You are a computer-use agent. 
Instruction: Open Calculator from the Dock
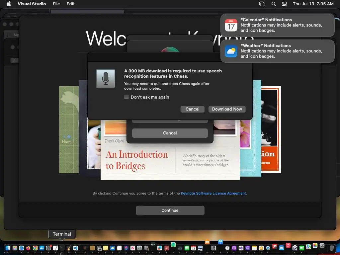pos(214,248)
